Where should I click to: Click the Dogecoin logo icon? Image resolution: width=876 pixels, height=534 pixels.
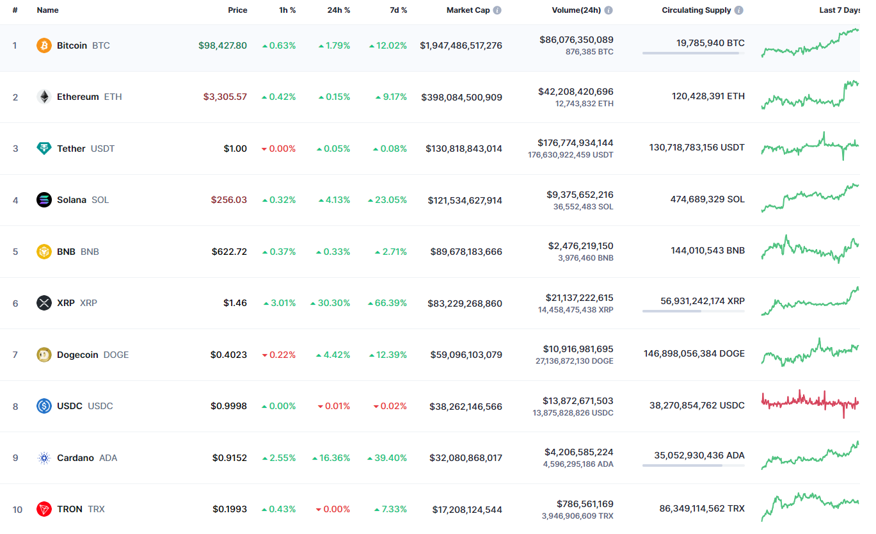(x=44, y=355)
